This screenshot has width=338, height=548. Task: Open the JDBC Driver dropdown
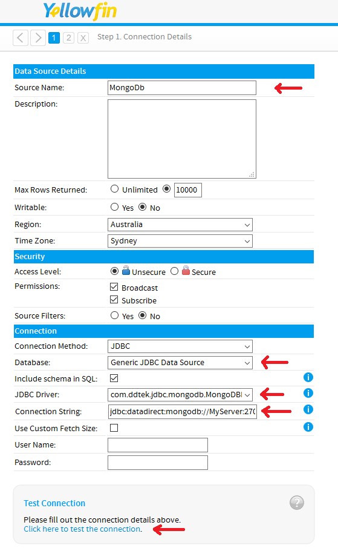click(180, 395)
